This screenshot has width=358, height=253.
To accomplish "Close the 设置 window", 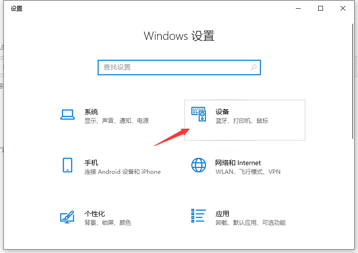I will pyautogui.click(x=343, y=8).
